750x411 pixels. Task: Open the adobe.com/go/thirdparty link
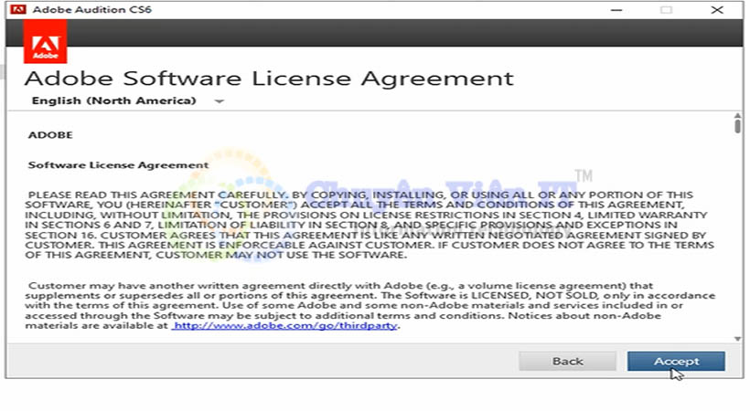point(284,325)
